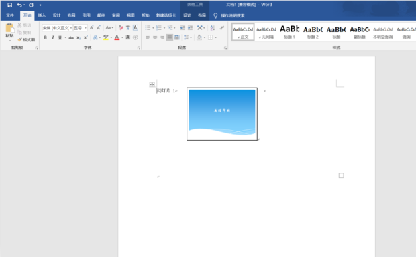Open the font name combo box 宋体
The height and width of the screenshot is (257, 416).
pyautogui.click(x=57, y=28)
